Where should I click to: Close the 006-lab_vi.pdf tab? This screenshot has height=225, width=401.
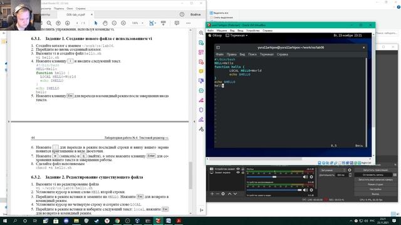coord(91,14)
